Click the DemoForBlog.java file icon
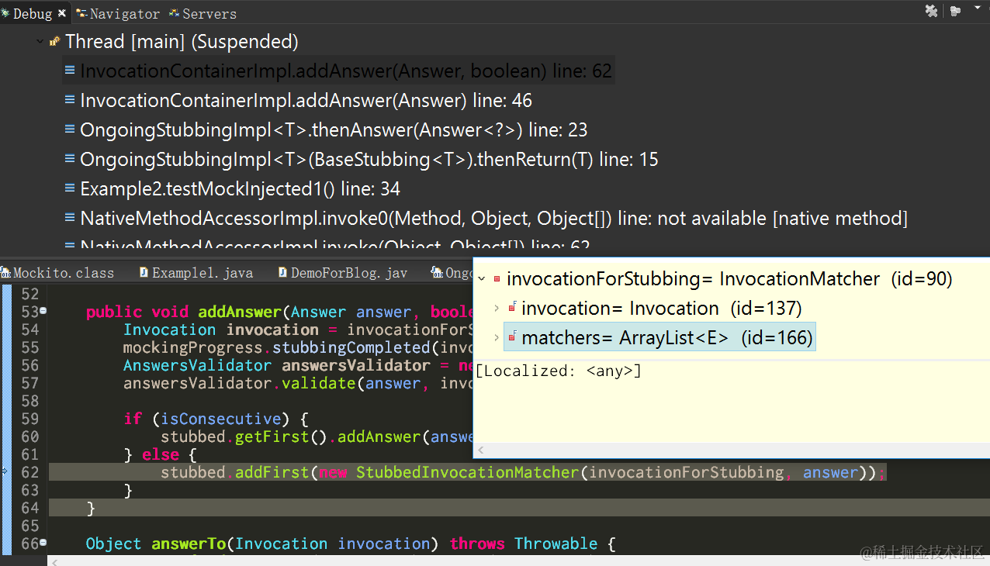The image size is (990, 566). point(282,273)
